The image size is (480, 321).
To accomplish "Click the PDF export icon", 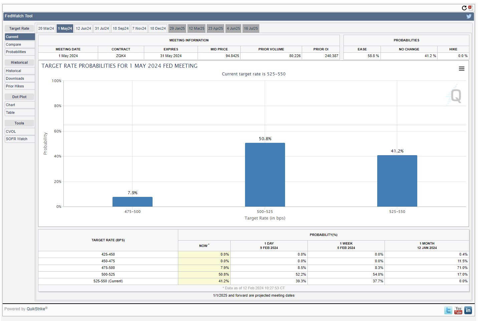I will point(470,8).
